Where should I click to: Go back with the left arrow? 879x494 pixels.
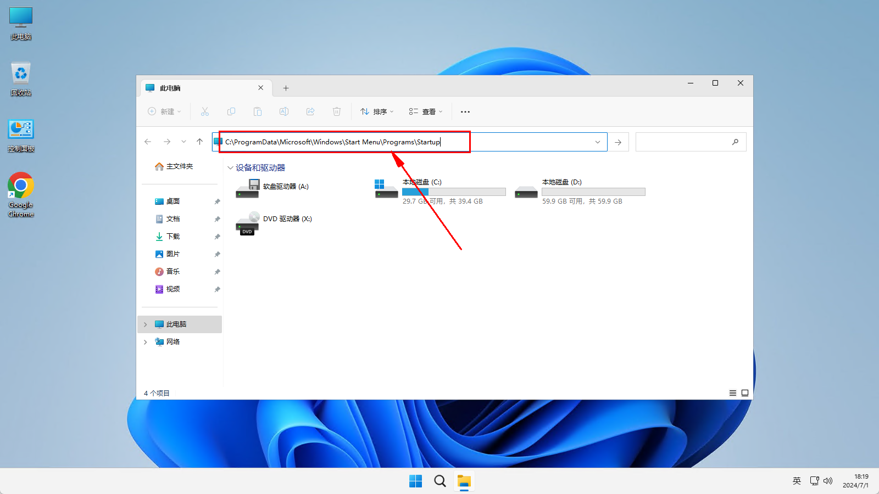tap(148, 142)
